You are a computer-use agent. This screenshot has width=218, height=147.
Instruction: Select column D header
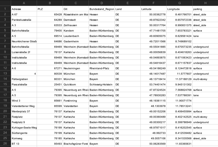pos(102,3)
